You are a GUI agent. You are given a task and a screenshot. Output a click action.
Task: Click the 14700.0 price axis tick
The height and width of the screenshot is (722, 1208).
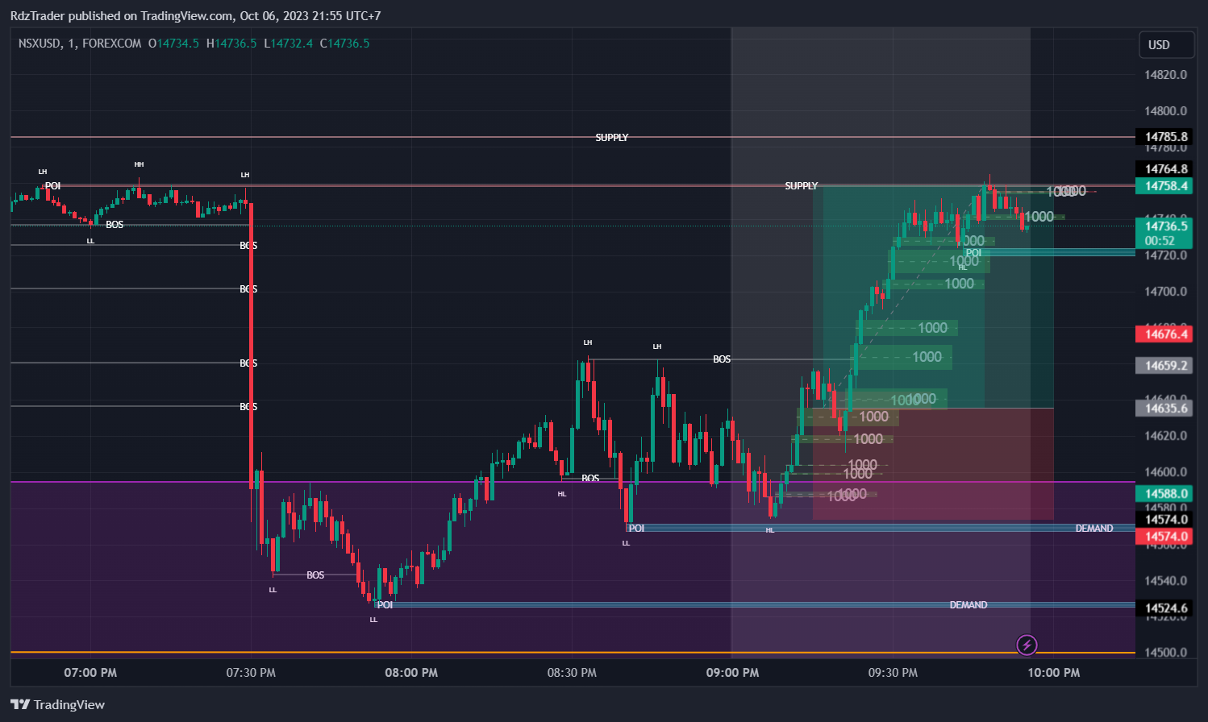1166,292
